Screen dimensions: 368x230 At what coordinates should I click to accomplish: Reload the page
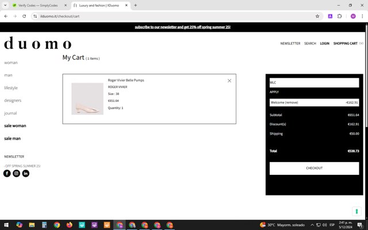24,16
